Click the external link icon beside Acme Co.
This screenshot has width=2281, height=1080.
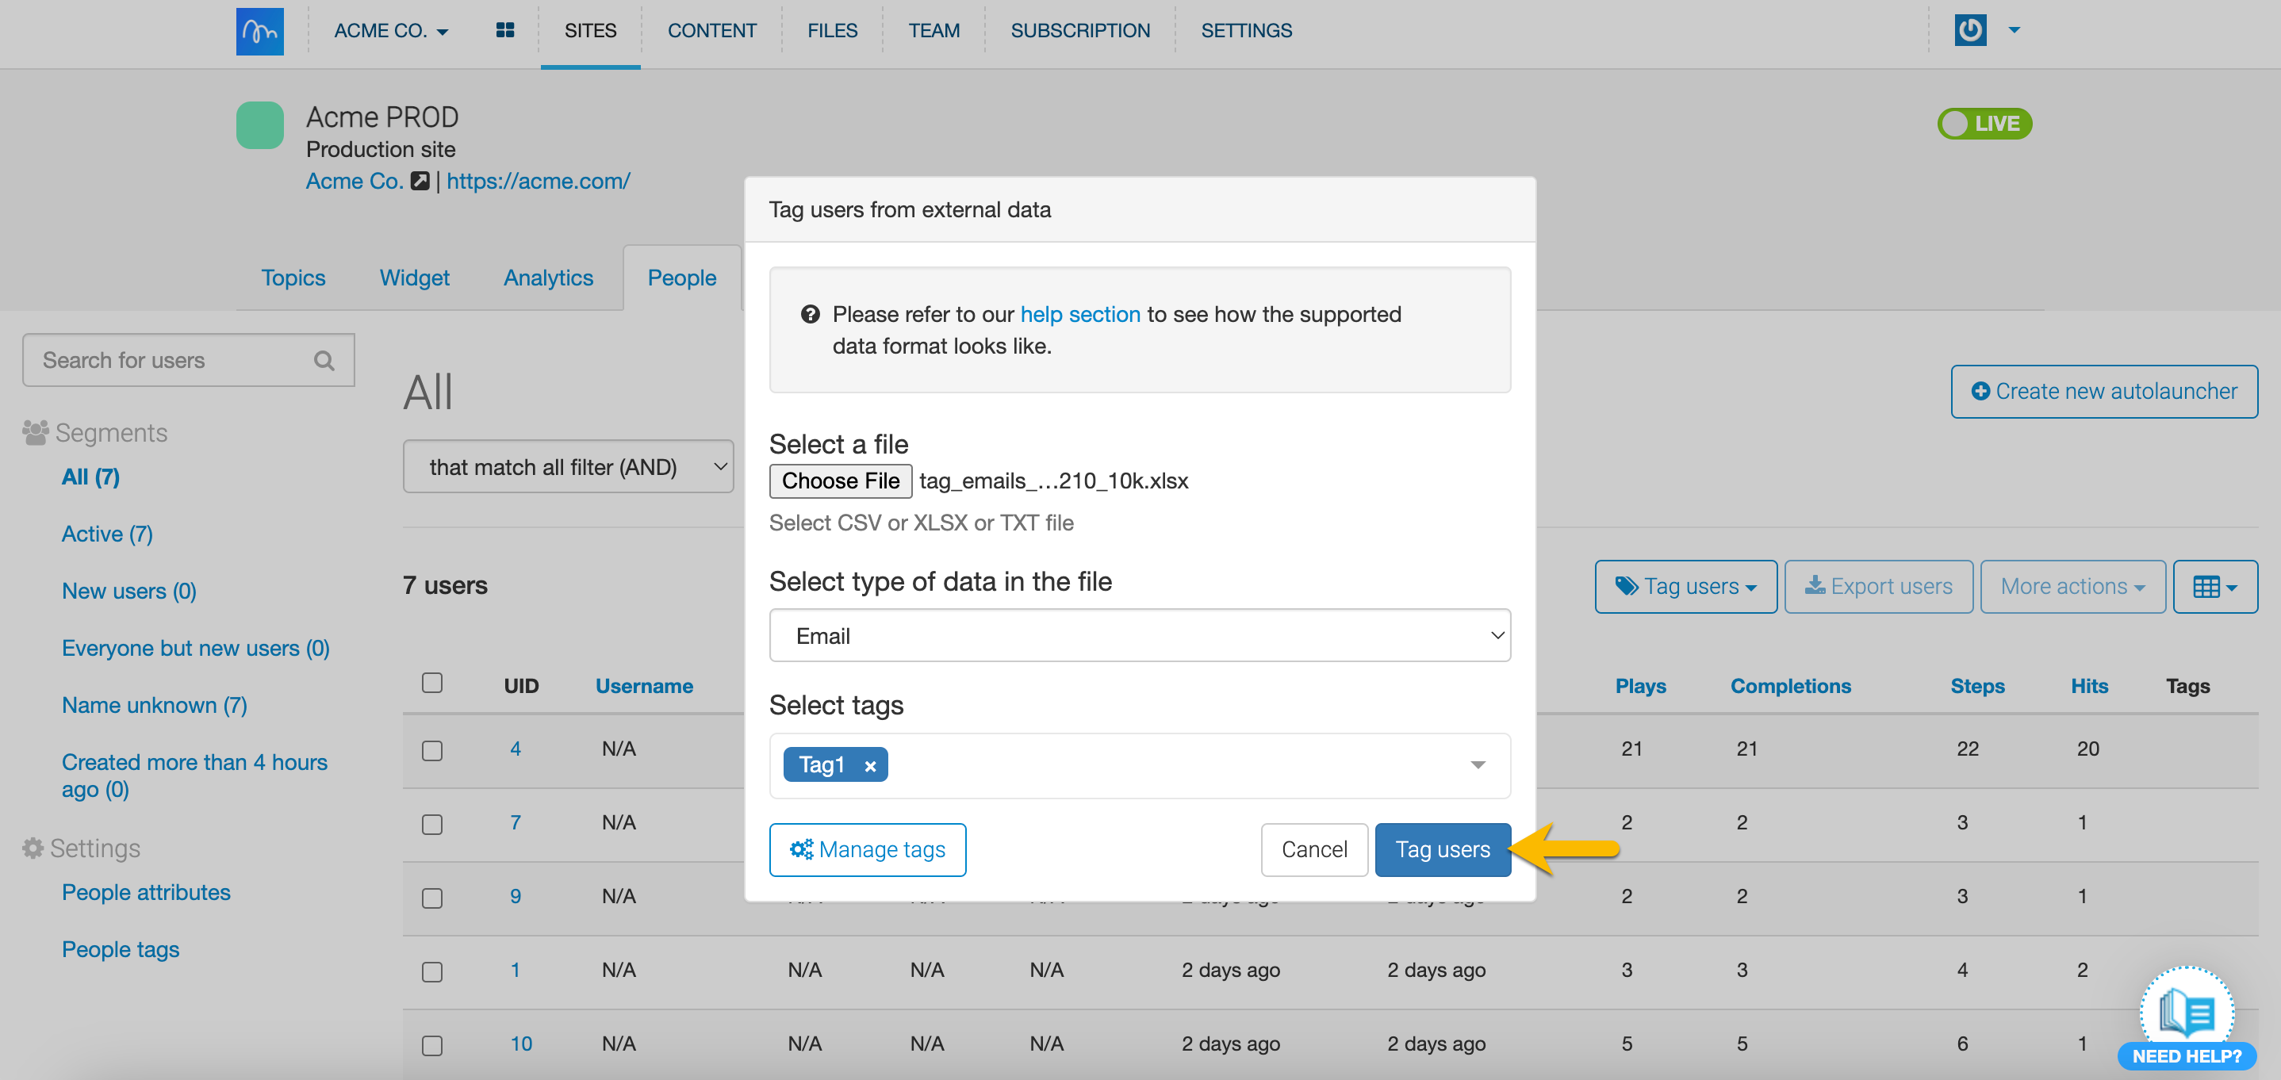tap(420, 181)
